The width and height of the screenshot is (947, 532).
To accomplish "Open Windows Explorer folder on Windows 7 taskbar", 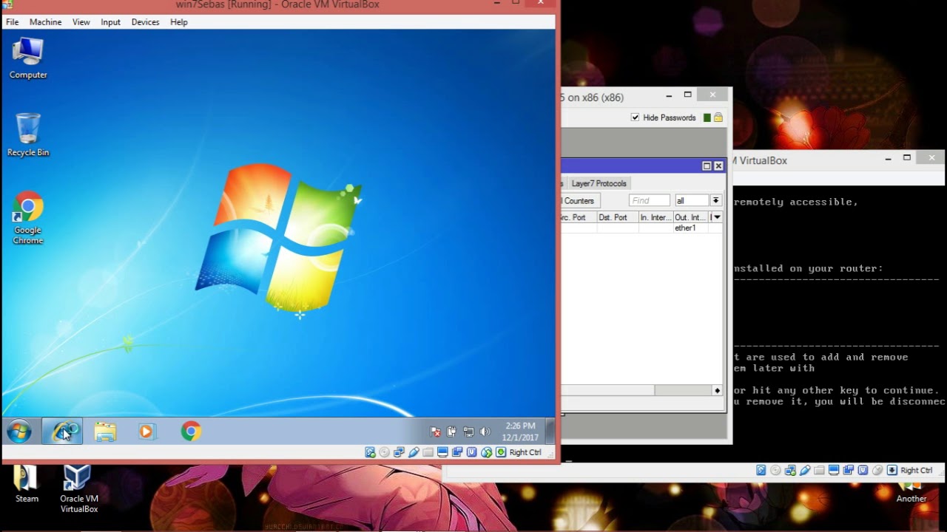I will coord(105,432).
